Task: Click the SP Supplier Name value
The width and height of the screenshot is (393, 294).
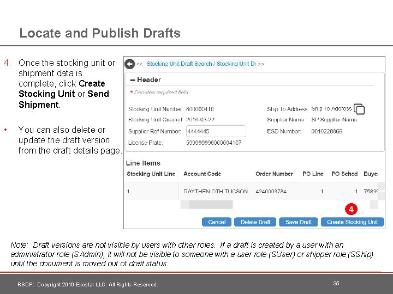Action: pos(334,120)
